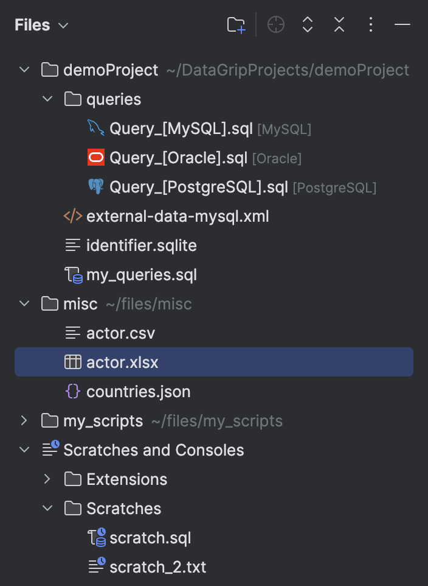Click the spreadsheet icon of actor.xlsx

coord(72,362)
